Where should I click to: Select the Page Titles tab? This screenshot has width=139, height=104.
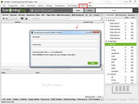tap(51, 15)
